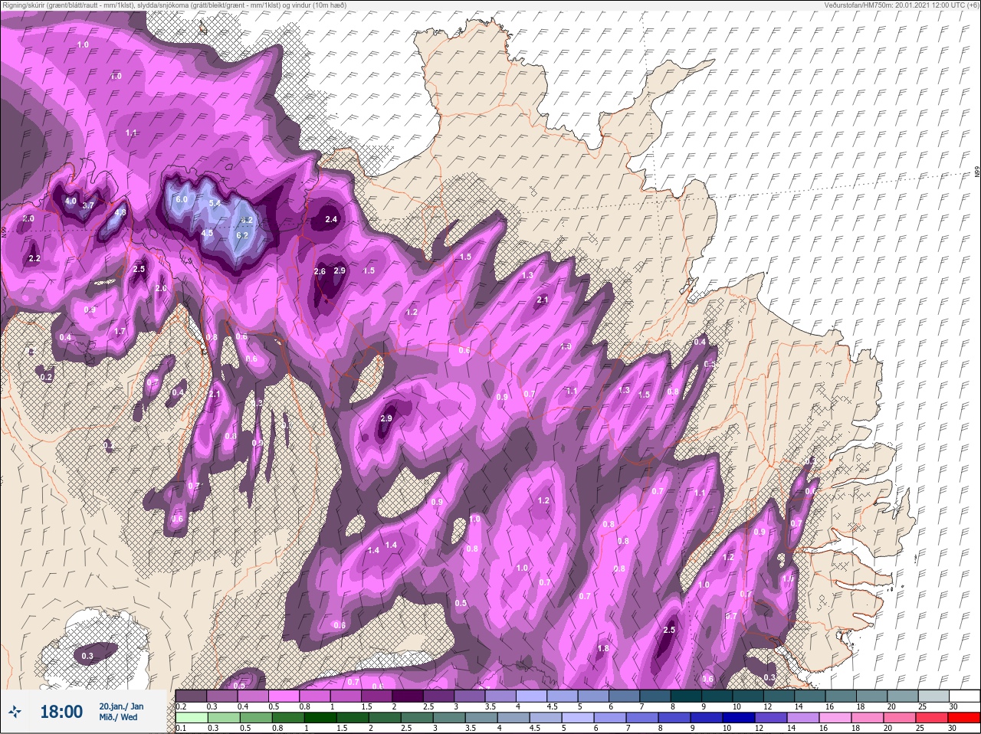Click the 2.1 precipitation value on the map
Screen dimensions: 981x734
(543, 300)
